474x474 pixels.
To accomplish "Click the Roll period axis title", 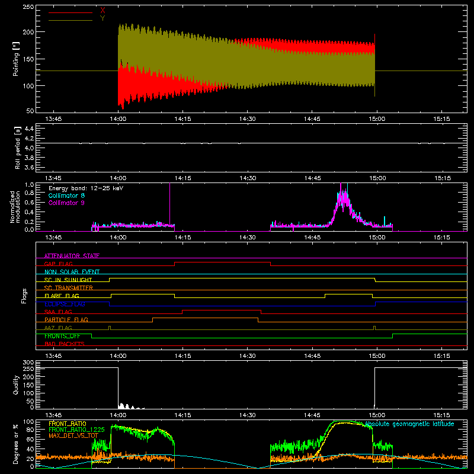I will point(17,148).
